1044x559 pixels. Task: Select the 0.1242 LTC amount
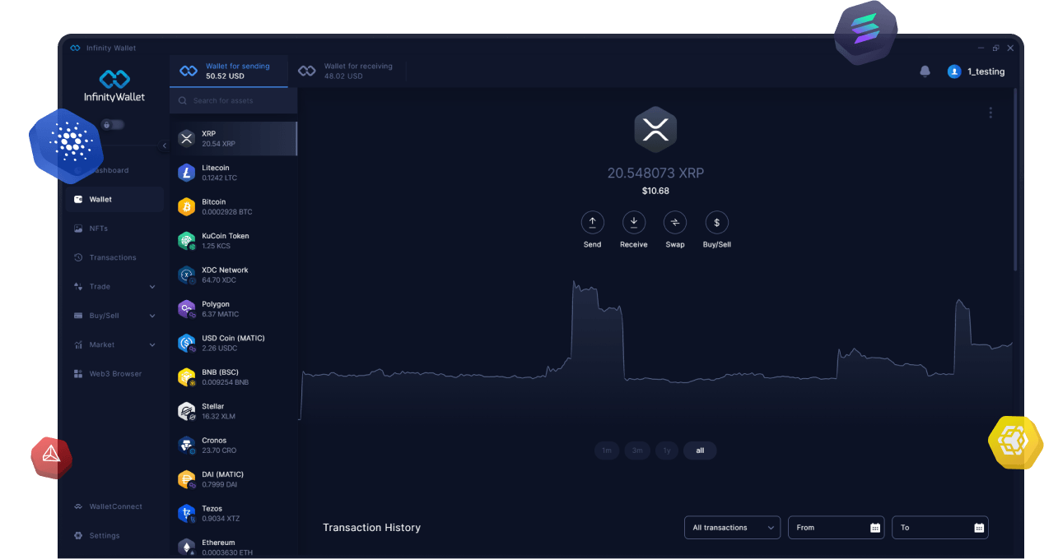(x=219, y=178)
